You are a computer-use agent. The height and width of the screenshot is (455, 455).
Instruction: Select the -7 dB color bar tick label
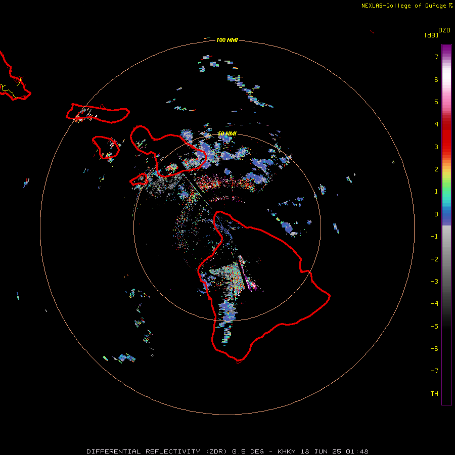click(434, 371)
